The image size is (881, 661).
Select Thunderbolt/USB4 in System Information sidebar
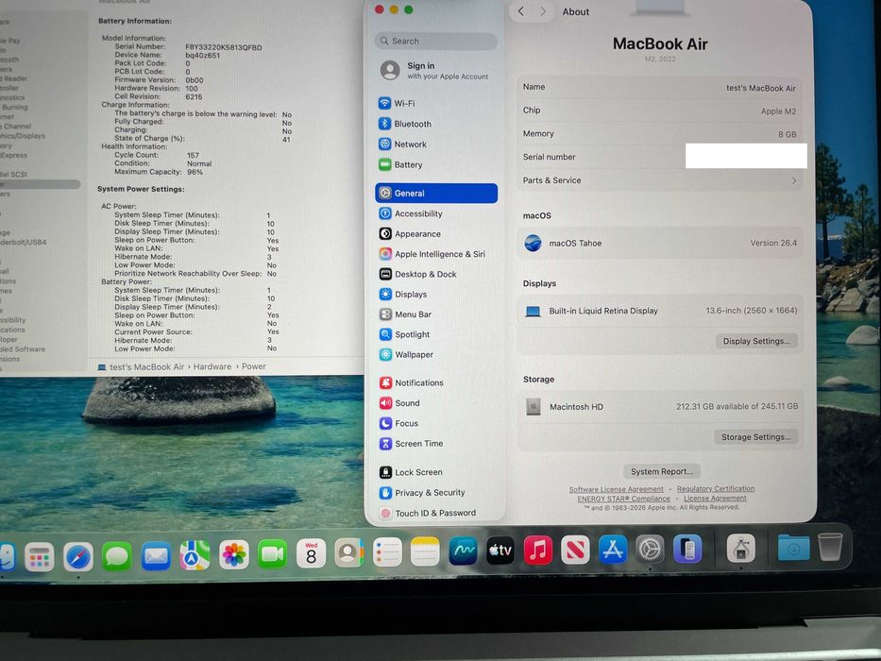coord(23,243)
